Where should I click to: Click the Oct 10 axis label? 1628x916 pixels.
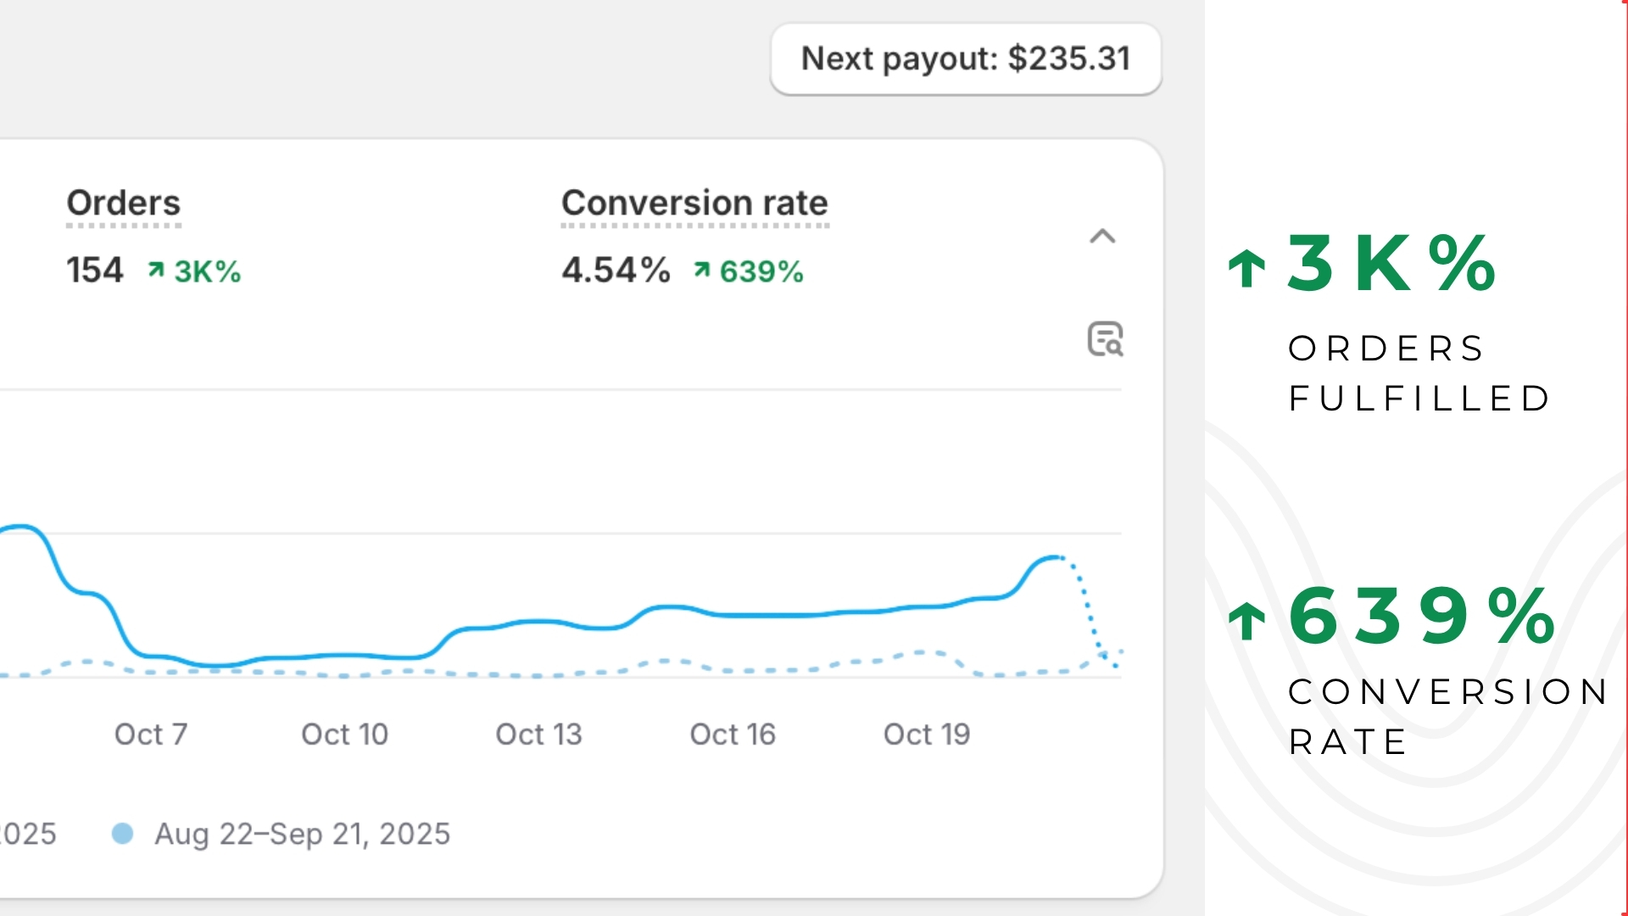(x=344, y=734)
